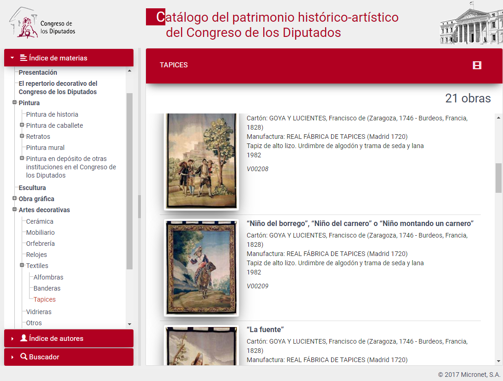
Task: Expand the Buscador panel arrow
Action: click(x=12, y=357)
